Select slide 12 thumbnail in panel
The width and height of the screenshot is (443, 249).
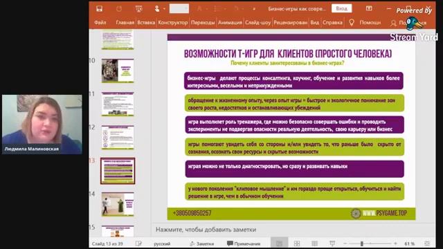point(118,137)
